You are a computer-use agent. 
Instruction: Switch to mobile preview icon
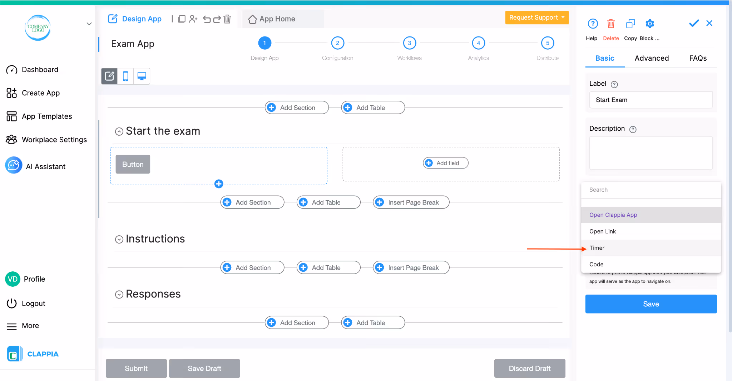click(125, 76)
